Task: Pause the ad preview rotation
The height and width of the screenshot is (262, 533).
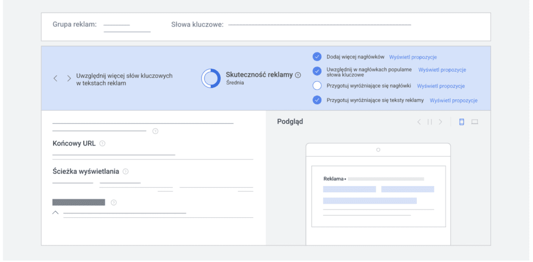Action: tap(430, 122)
